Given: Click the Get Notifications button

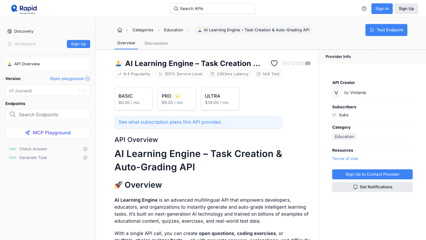Looking at the screenshot, I should pyautogui.click(x=372, y=187).
